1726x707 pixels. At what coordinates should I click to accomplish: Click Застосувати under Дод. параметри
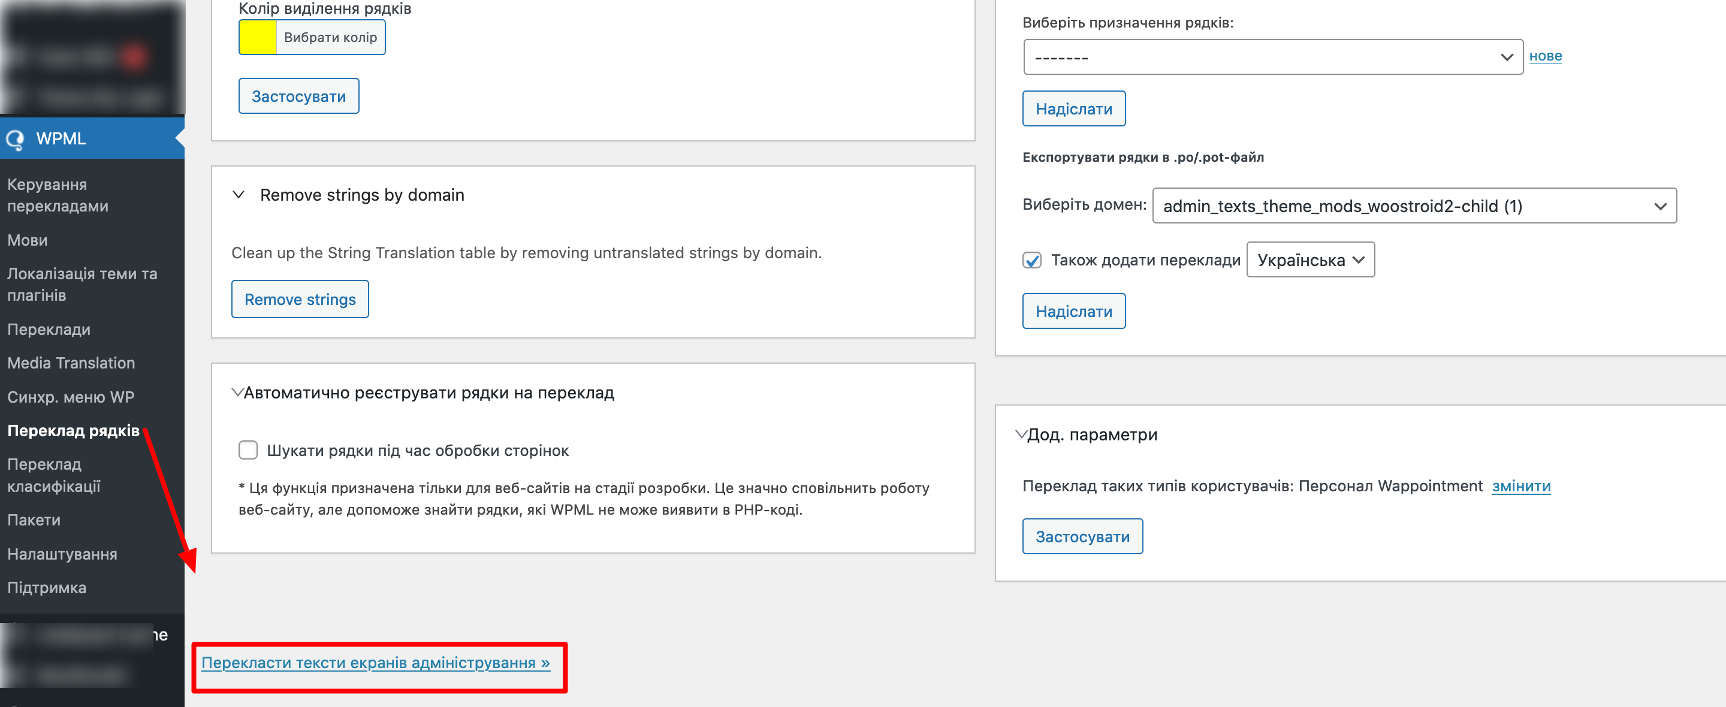coord(1082,537)
